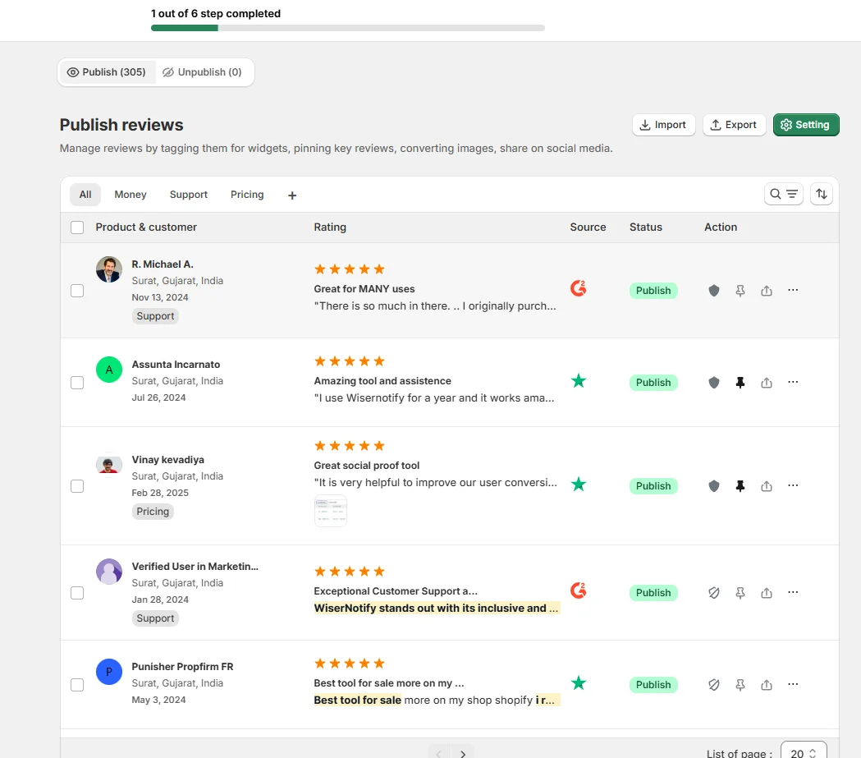Open the sort reviews icon
861x758 pixels.
(822, 194)
